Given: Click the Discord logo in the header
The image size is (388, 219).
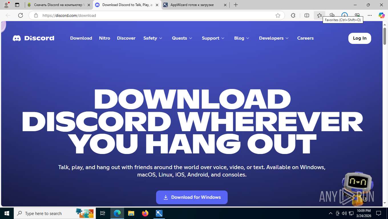Looking at the screenshot, I should [x=33, y=38].
